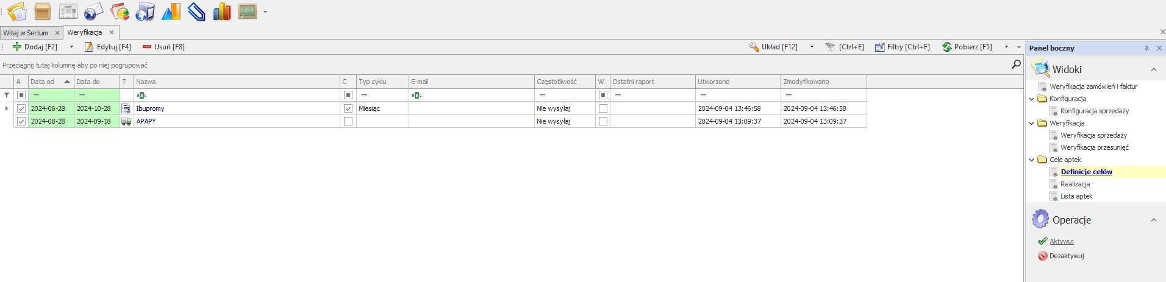
Task: Click the Pobierz [F5] refresh button
Action: click(967, 47)
